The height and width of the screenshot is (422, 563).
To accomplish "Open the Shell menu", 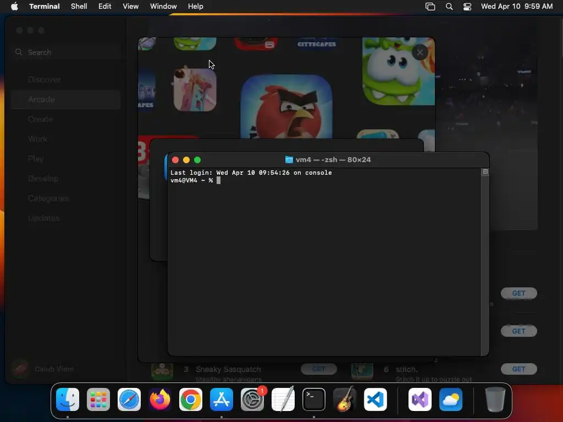I will point(79,6).
